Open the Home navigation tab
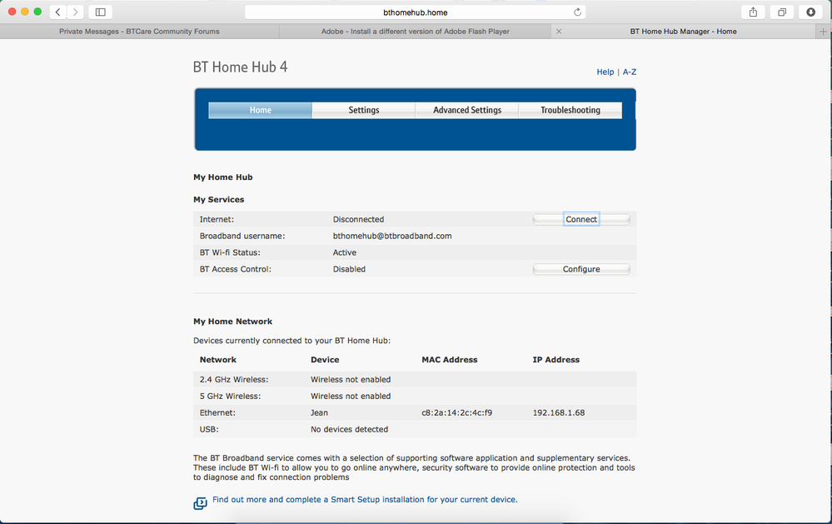Image resolution: width=832 pixels, height=524 pixels. coord(260,110)
